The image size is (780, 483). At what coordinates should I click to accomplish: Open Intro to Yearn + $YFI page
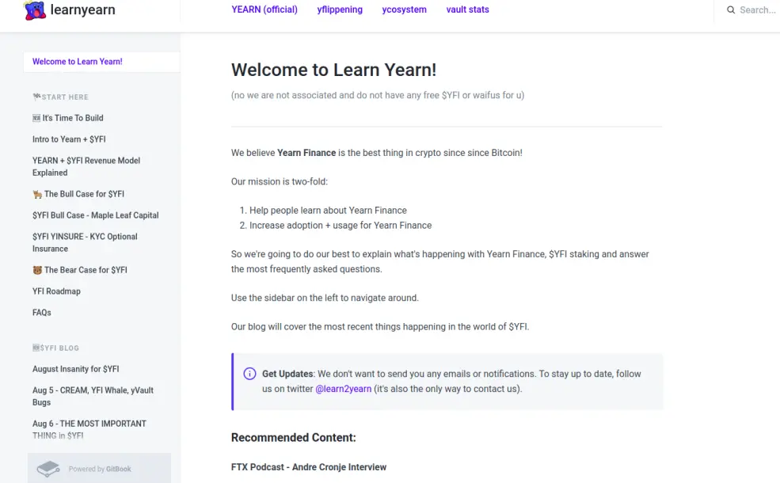pyautogui.click(x=69, y=139)
